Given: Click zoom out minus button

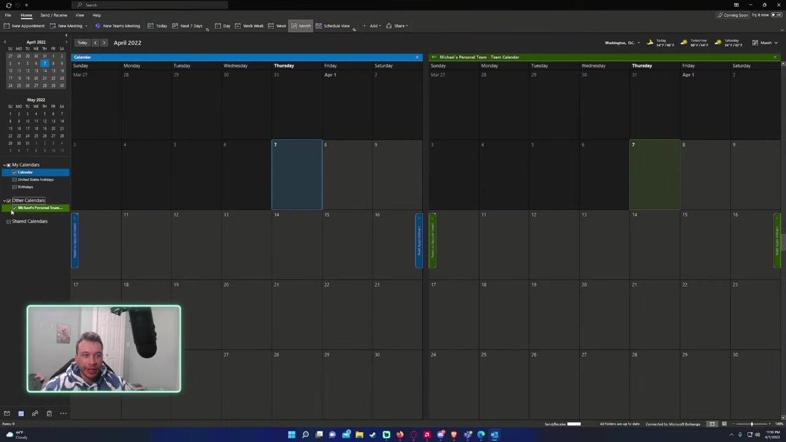Looking at the screenshot, I should [735, 424].
